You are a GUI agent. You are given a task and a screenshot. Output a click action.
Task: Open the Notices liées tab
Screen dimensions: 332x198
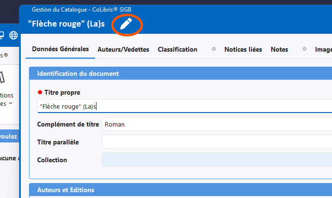coord(243,49)
